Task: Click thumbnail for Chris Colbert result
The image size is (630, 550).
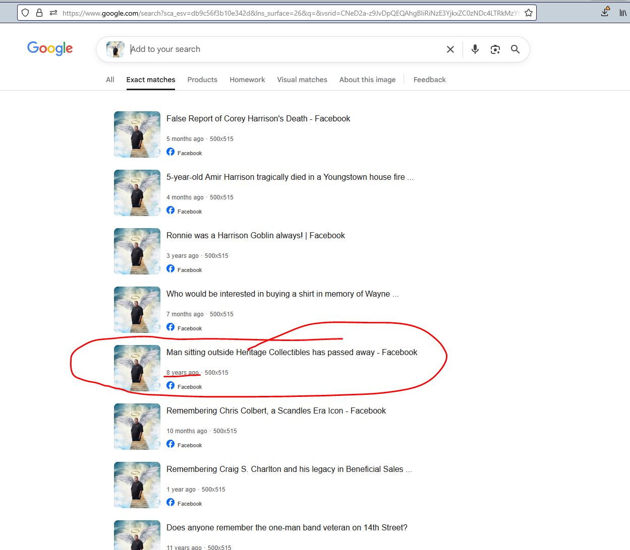Action: coord(137,427)
